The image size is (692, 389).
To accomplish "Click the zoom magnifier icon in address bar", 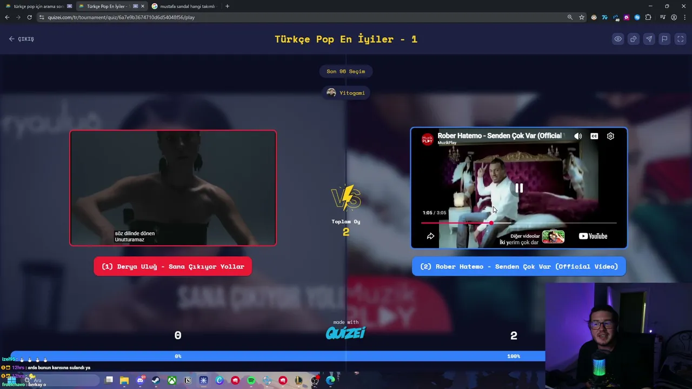I will 570,17.
